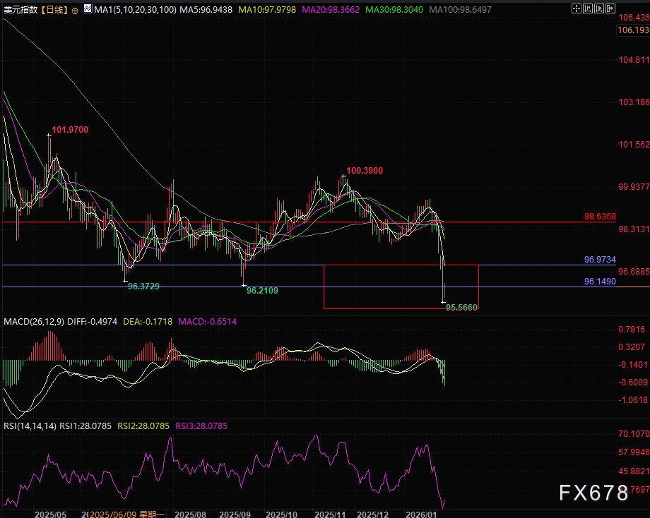Open MA1(5,10,20,30,100) indicator settings
The width and height of the screenshot is (650, 518).
(129, 9)
